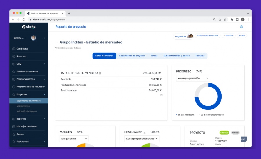
Task: Open Subcontratación y gastos tab
Action: coord(176,56)
